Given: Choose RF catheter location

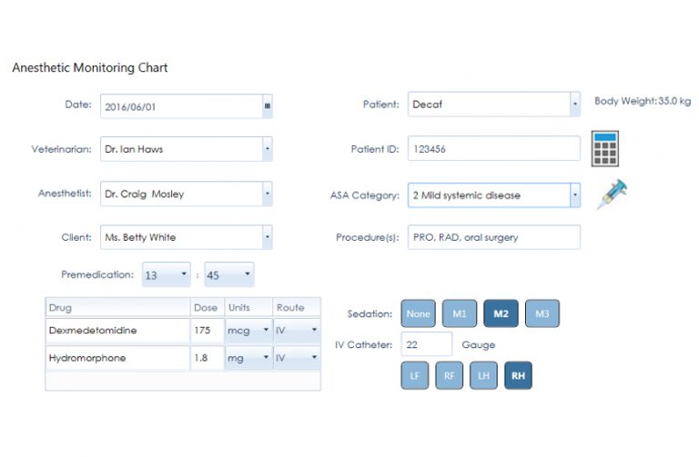Looking at the screenshot, I should (449, 374).
